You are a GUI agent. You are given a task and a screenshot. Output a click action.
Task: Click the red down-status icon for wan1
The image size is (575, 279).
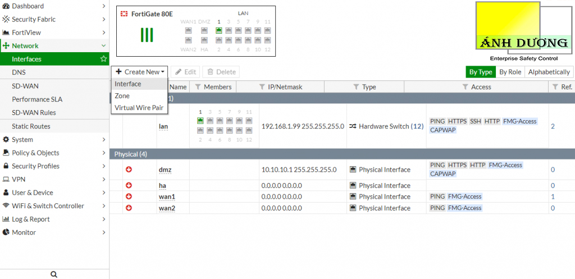click(x=129, y=196)
